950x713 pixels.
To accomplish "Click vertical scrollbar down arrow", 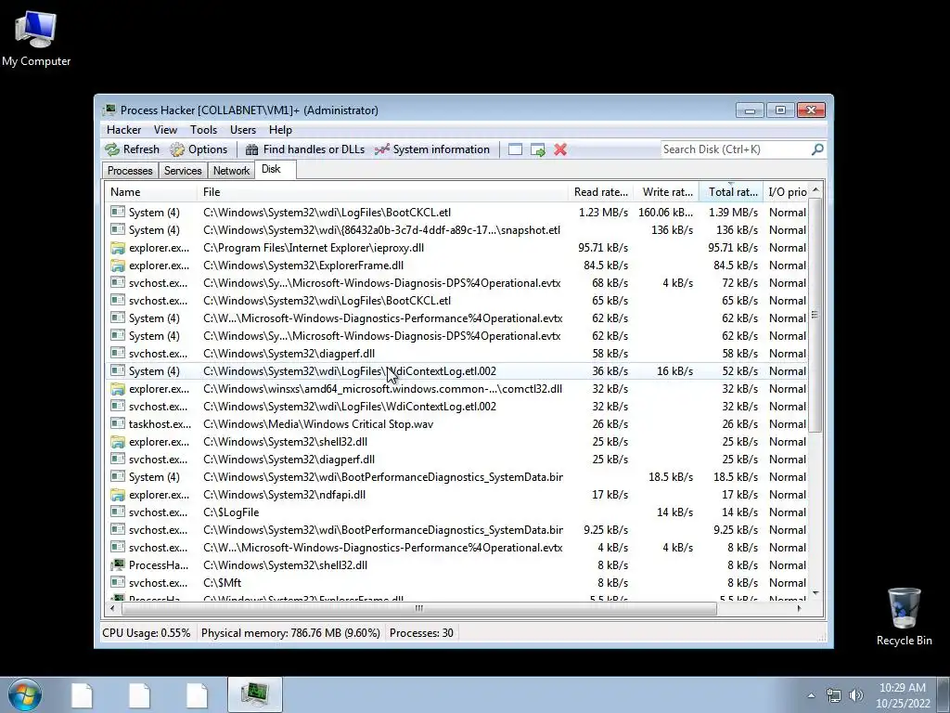I will click(x=815, y=593).
